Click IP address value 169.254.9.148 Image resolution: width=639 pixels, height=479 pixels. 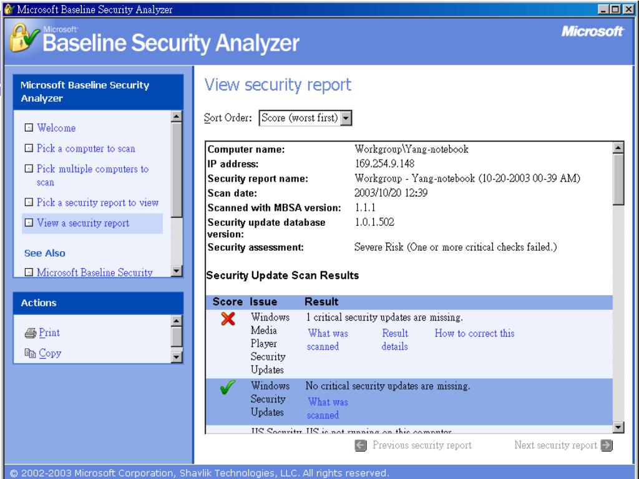[384, 164]
